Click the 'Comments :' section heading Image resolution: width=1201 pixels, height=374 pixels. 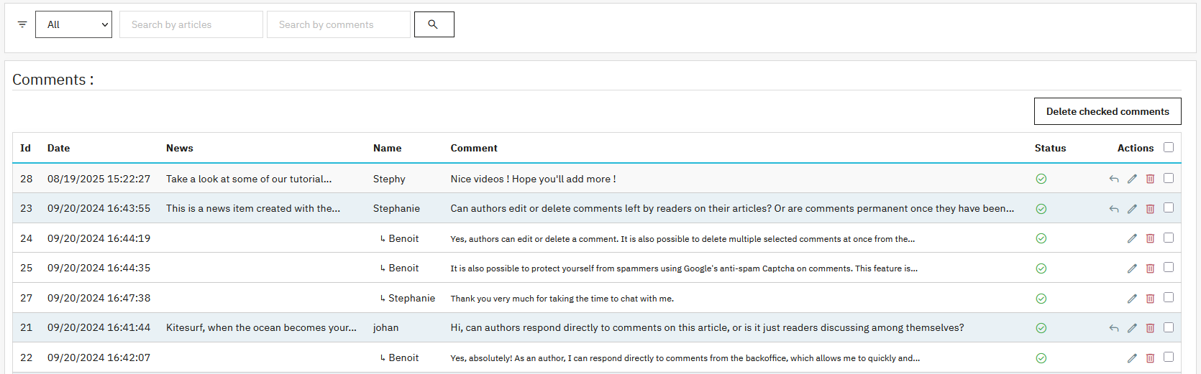[x=53, y=80]
